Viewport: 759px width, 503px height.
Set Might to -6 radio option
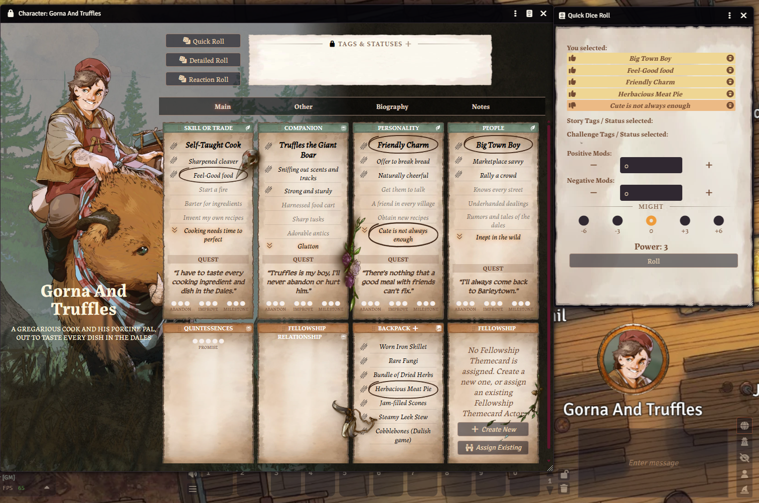583,220
